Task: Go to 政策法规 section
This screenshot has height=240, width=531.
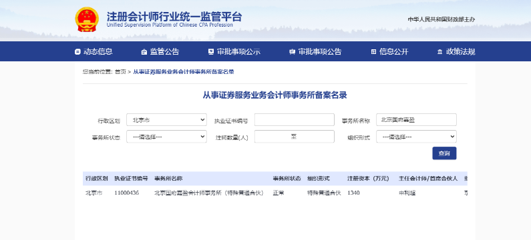Action: 456,52
